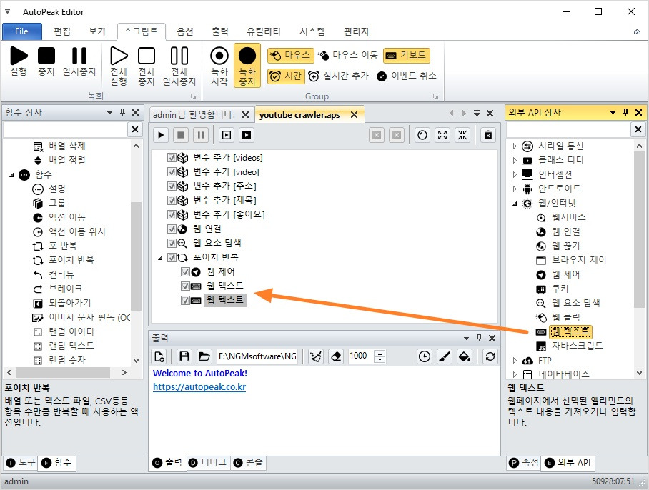Click 전체 일시중지 (pause all) icon
649x490 pixels.
click(179, 56)
